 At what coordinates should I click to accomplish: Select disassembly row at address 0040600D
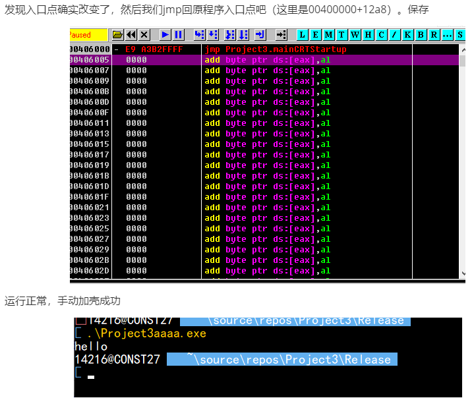(x=264, y=102)
